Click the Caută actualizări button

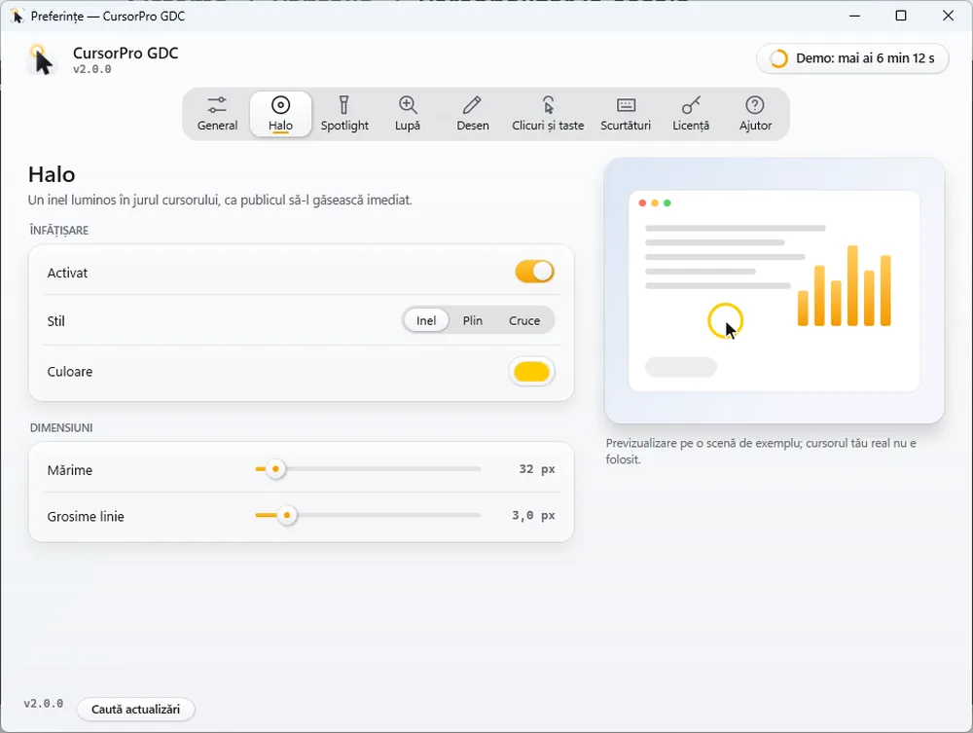click(135, 710)
